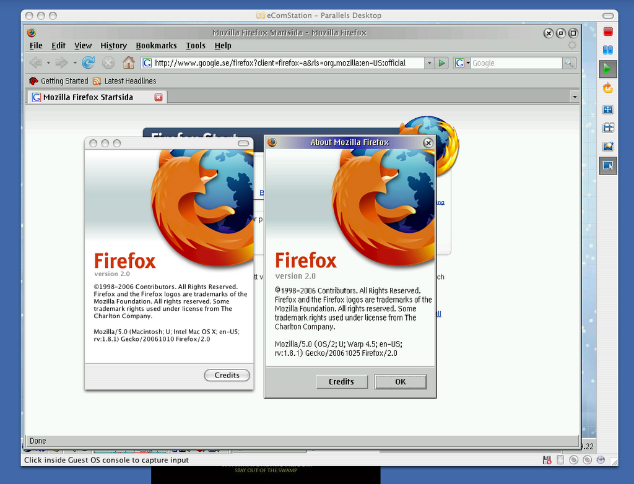Click the Parallels multi-window view icon

(608, 127)
